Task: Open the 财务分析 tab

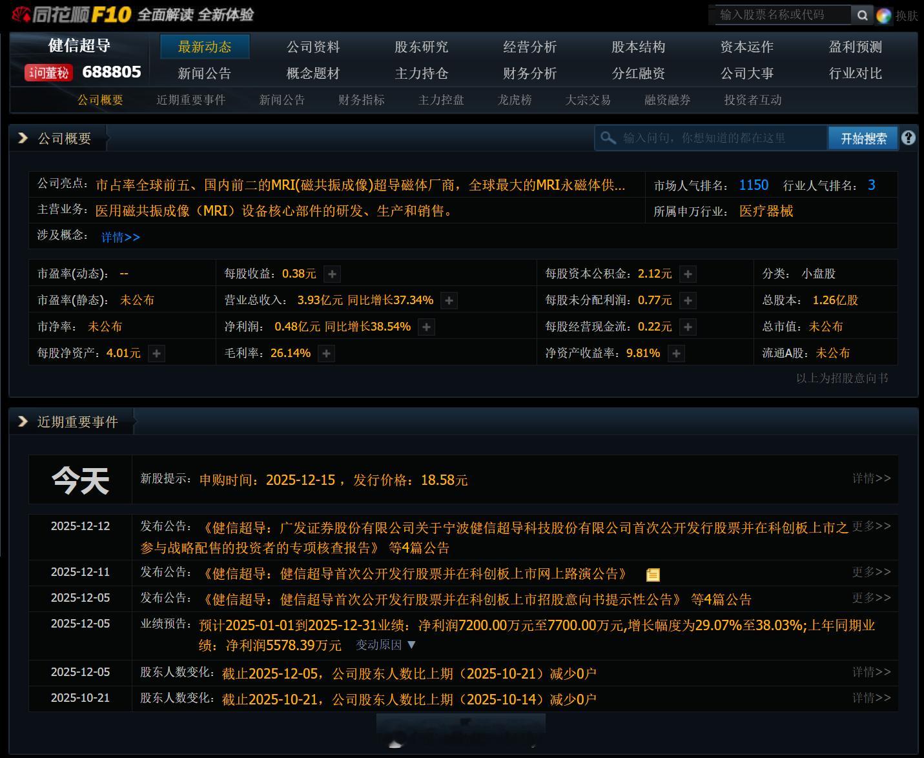Action: pyautogui.click(x=530, y=73)
